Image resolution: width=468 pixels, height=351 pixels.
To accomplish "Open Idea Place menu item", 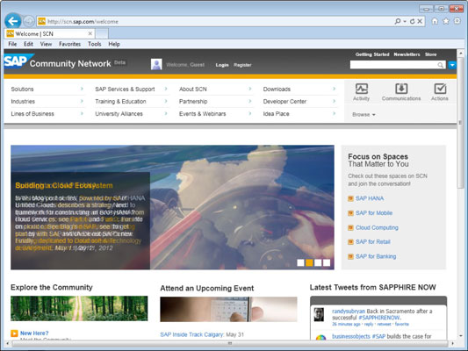I will tap(276, 113).
